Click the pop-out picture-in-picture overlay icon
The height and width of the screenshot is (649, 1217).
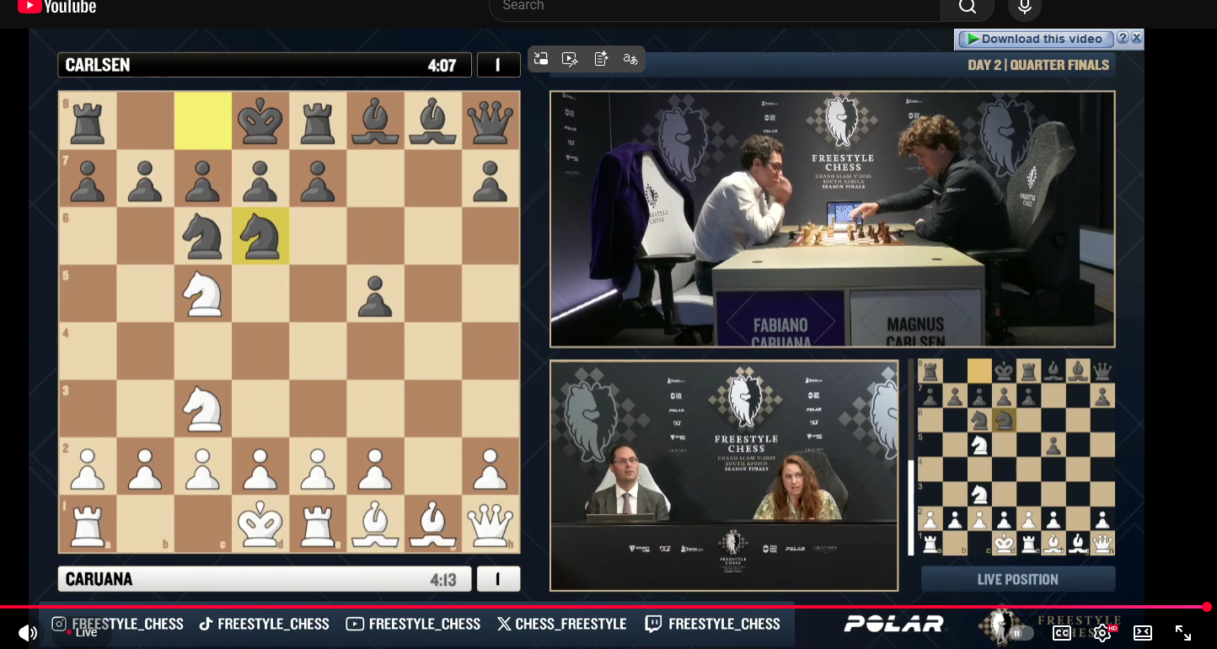coord(541,59)
